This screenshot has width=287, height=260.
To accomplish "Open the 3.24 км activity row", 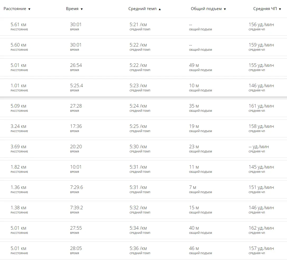I will [x=143, y=128].
